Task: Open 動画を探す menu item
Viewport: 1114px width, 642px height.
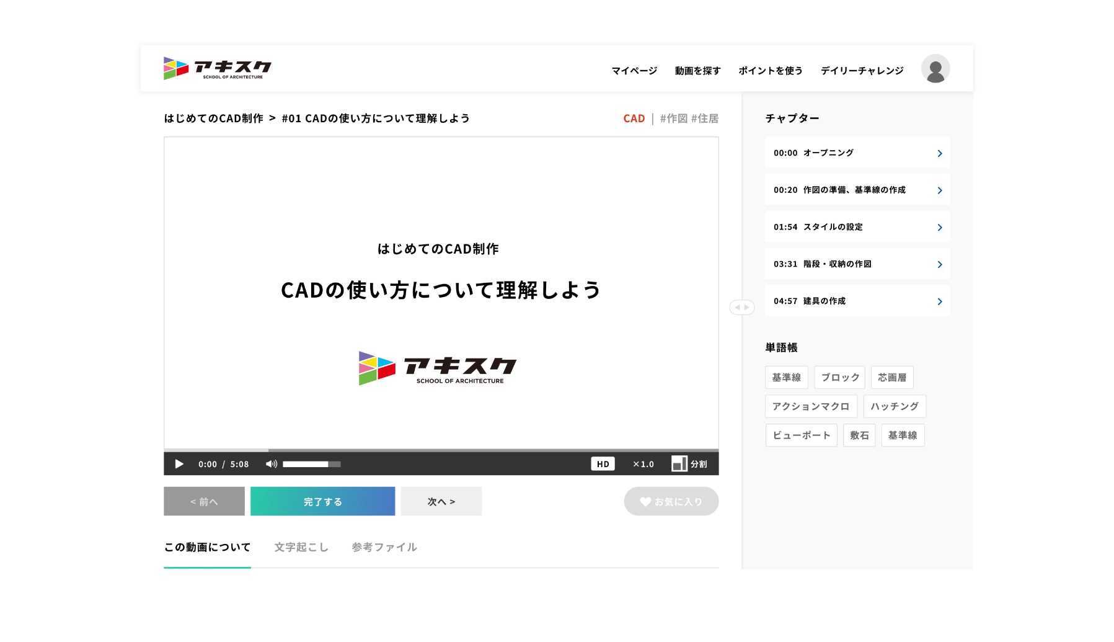Action: pyautogui.click(x=698, y=71)
